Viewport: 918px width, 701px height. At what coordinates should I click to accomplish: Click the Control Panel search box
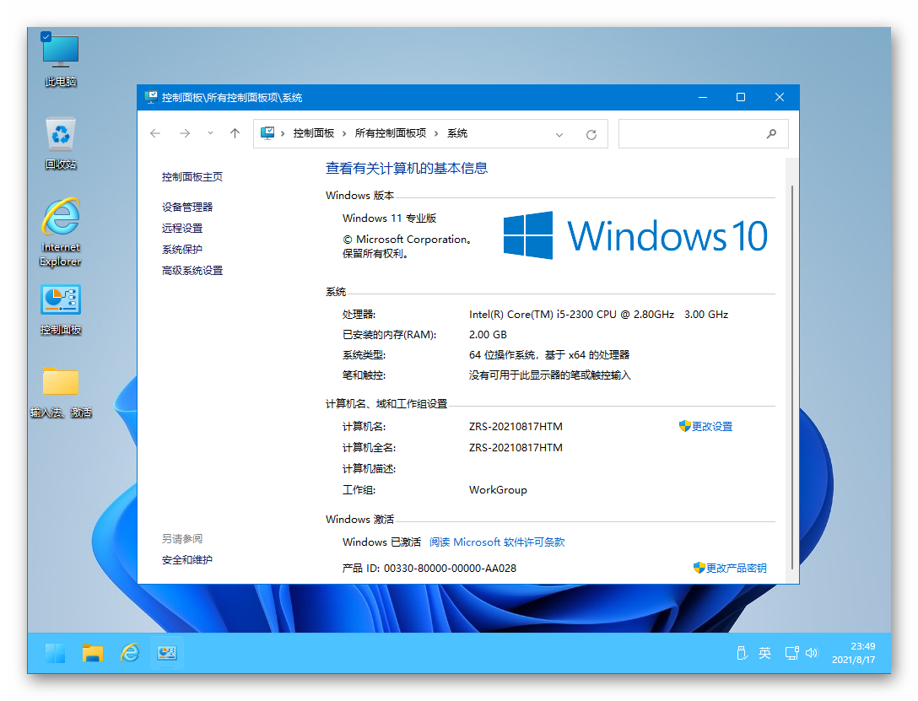tap(703, 134)
